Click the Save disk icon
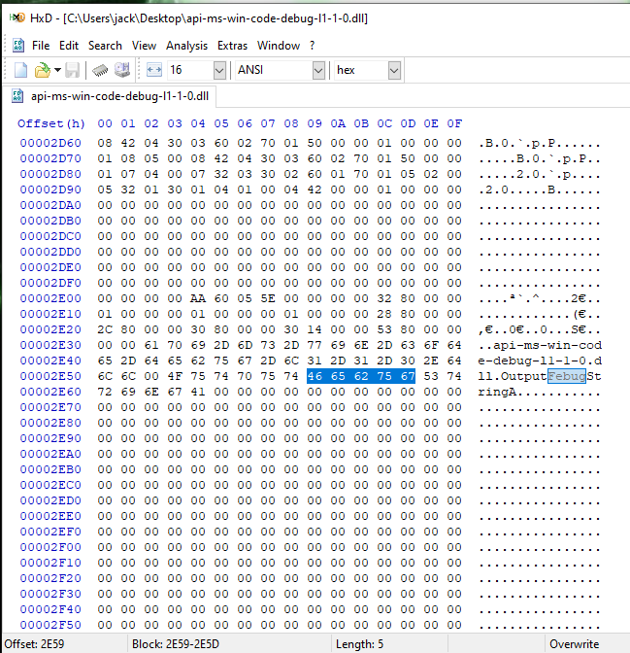630x653 pixels. coord(73,70)
